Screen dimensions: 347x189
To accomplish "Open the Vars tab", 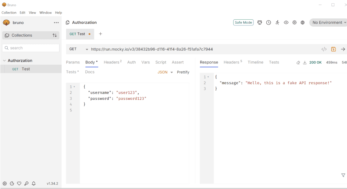I will pos(146,62).
